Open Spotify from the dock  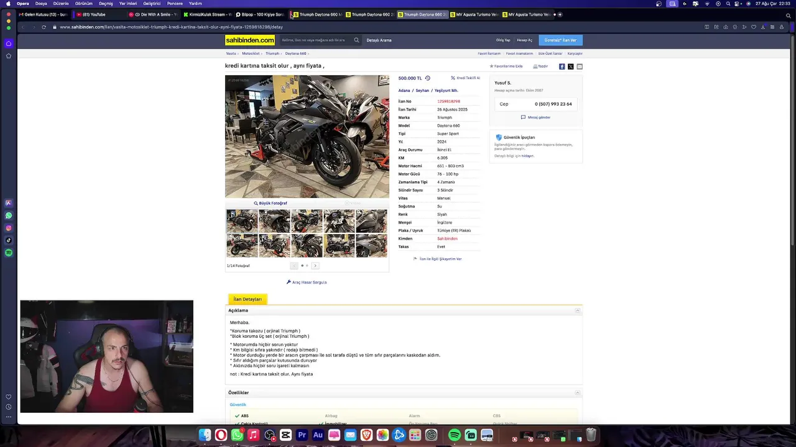point(455,435)
